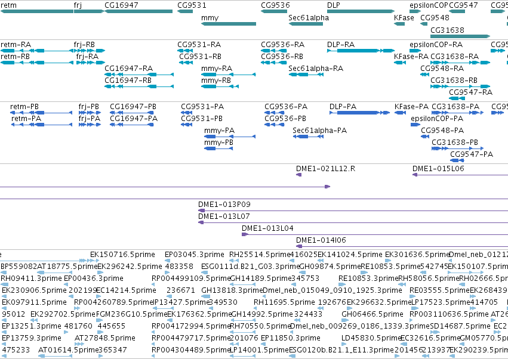Select the epsilonCOP-PA protein feature
508x359 pixels.
pos(415,125)
